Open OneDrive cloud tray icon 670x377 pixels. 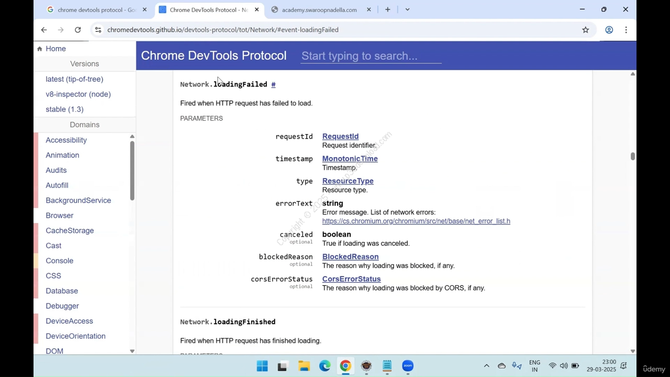[x=501, y=366]
